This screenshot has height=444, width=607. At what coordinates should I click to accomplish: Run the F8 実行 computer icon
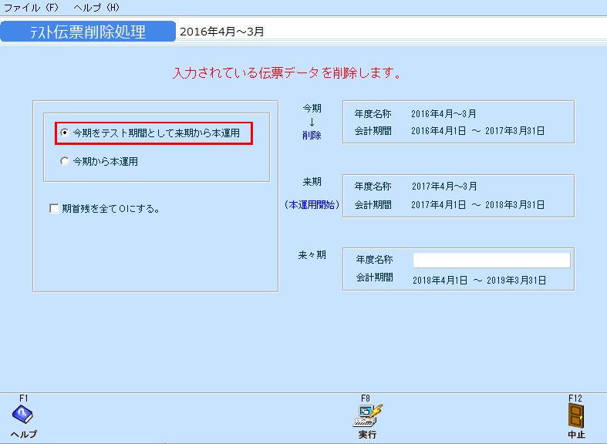coord(367,415)
